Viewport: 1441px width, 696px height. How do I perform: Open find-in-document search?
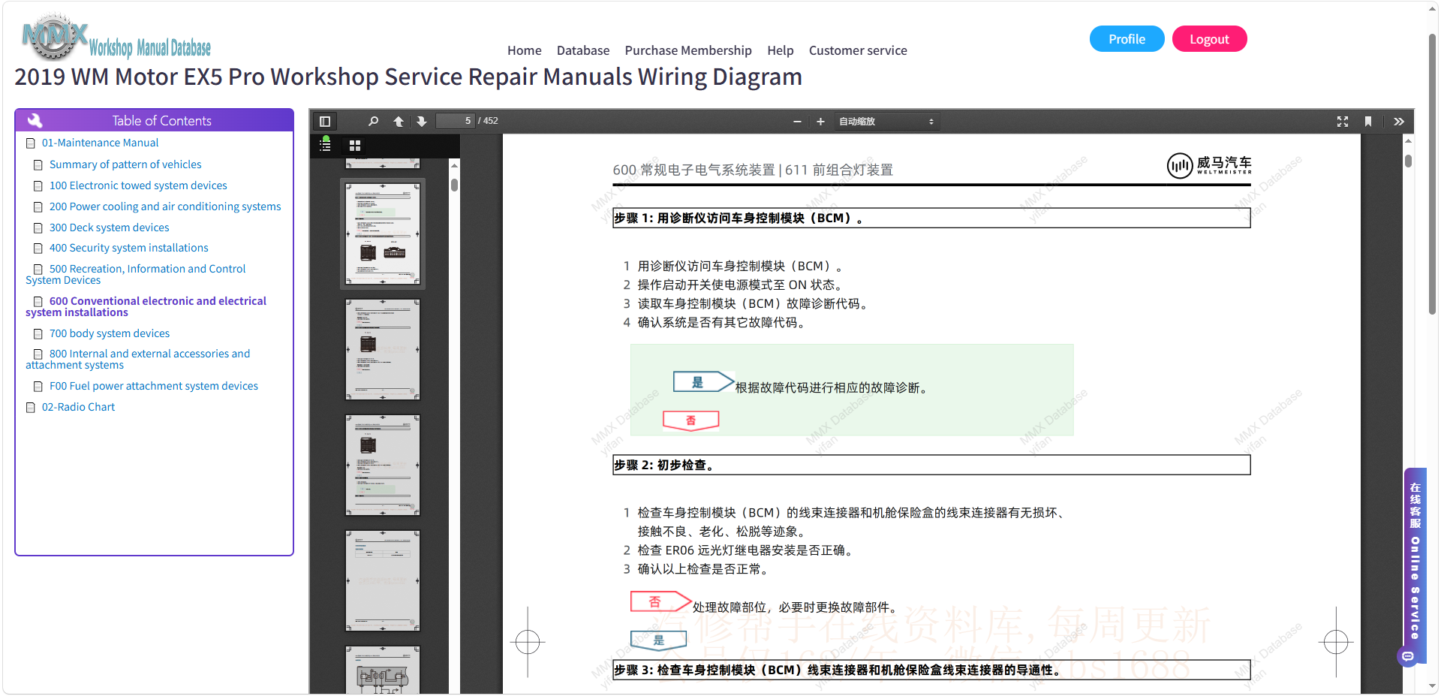tap(373, 121)
